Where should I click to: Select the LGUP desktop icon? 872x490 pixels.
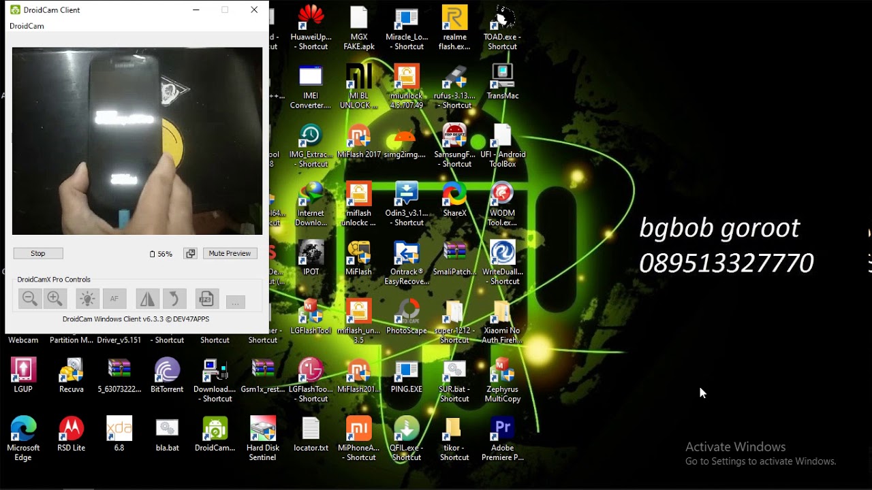pos(23,375)
